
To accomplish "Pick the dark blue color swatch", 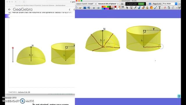I will coord(105,8).
